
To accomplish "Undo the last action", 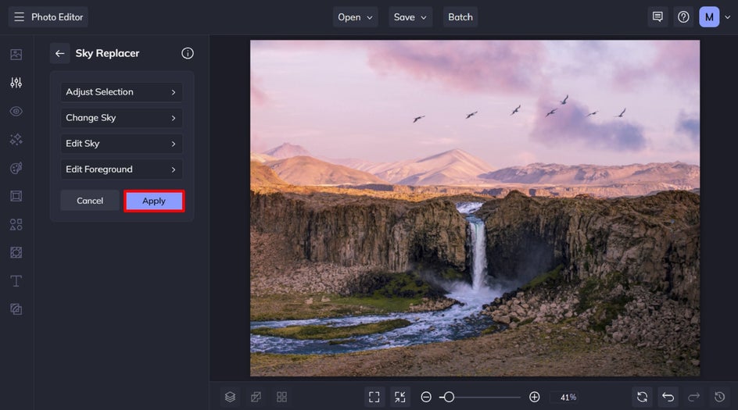I will pyautogui.click(x=668, y=397).
